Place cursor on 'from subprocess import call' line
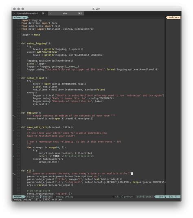Image resolution: width=193 pixels, height=218 pixels. pos(41,26)
